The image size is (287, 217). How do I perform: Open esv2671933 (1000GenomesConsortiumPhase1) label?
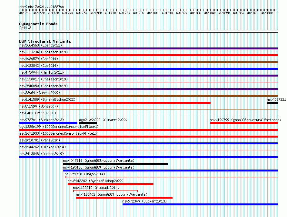58,133
